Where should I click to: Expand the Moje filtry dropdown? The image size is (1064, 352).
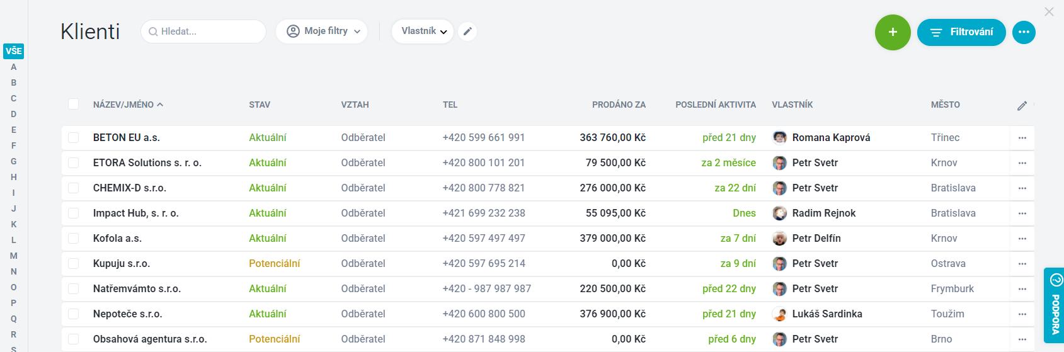coord(322,31)
